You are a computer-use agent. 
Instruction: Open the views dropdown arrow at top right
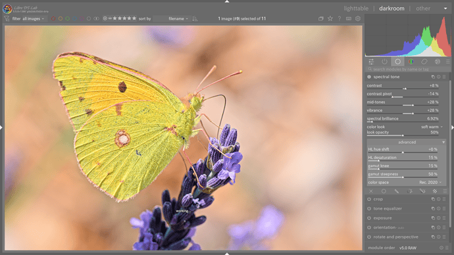(x=445, y=9)
